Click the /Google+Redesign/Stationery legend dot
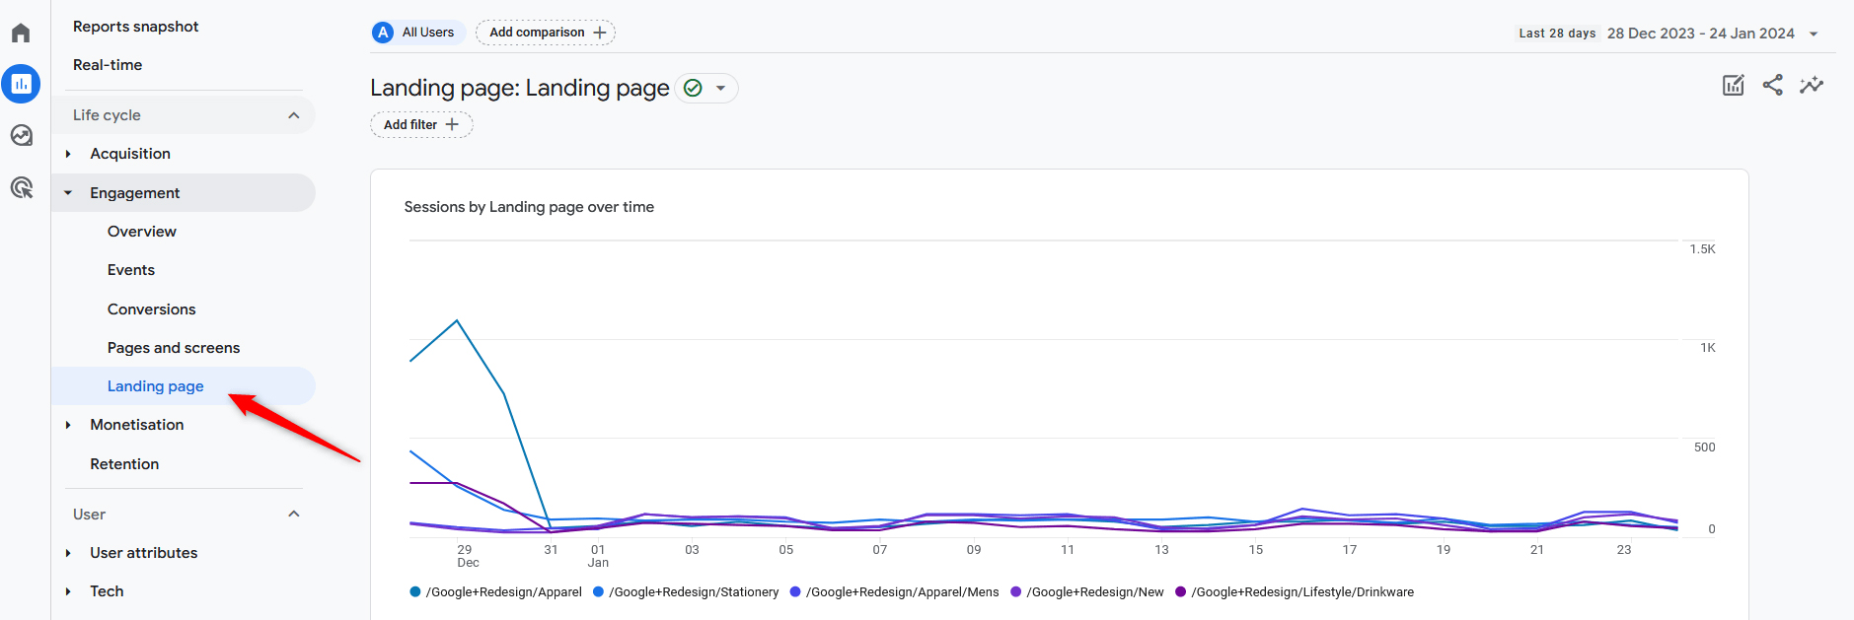The width and height of the screenshot is (1854, 620). coord(598,592)
